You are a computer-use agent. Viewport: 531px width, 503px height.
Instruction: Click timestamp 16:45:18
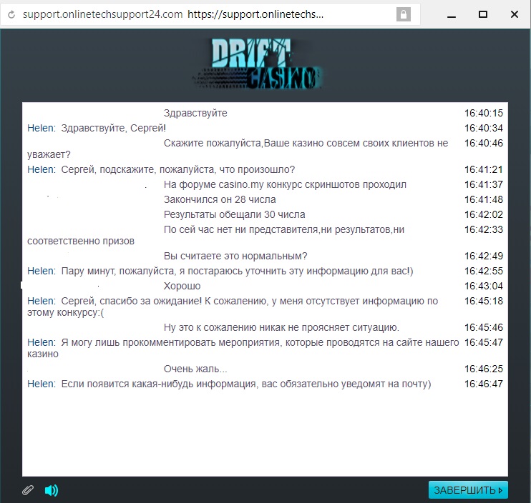(x=484, y=301)
